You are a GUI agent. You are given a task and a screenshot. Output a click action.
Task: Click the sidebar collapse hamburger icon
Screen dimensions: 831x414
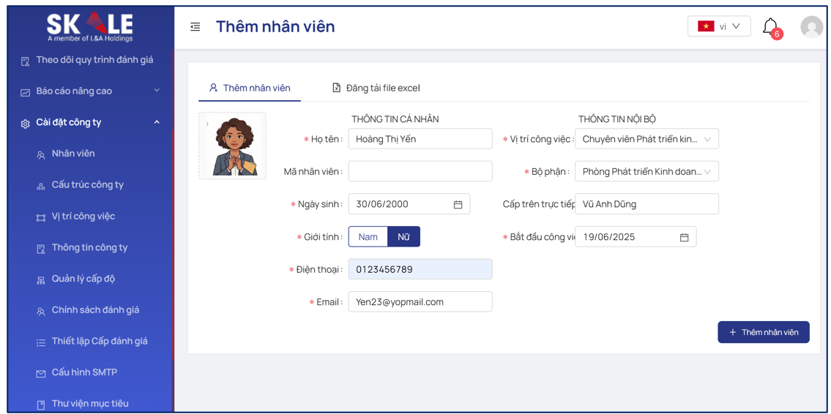coord(195,26)
